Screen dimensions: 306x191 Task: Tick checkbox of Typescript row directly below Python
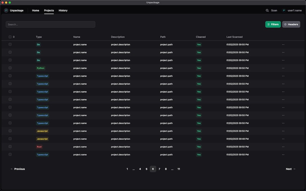(x=10, y=76)
